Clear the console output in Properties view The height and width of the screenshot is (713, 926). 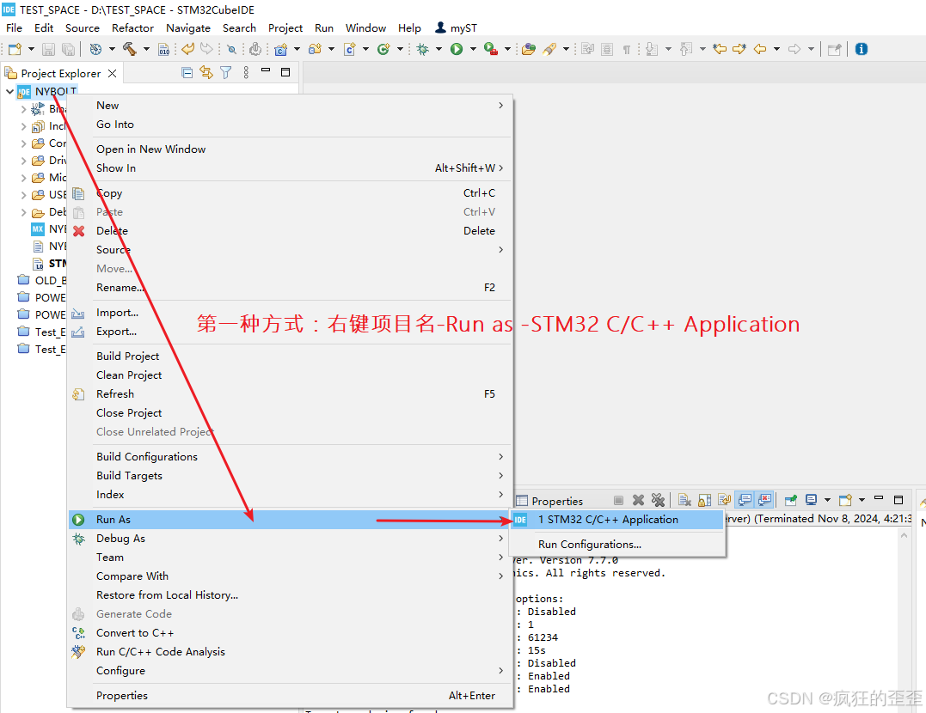click(x=683, y=499)
